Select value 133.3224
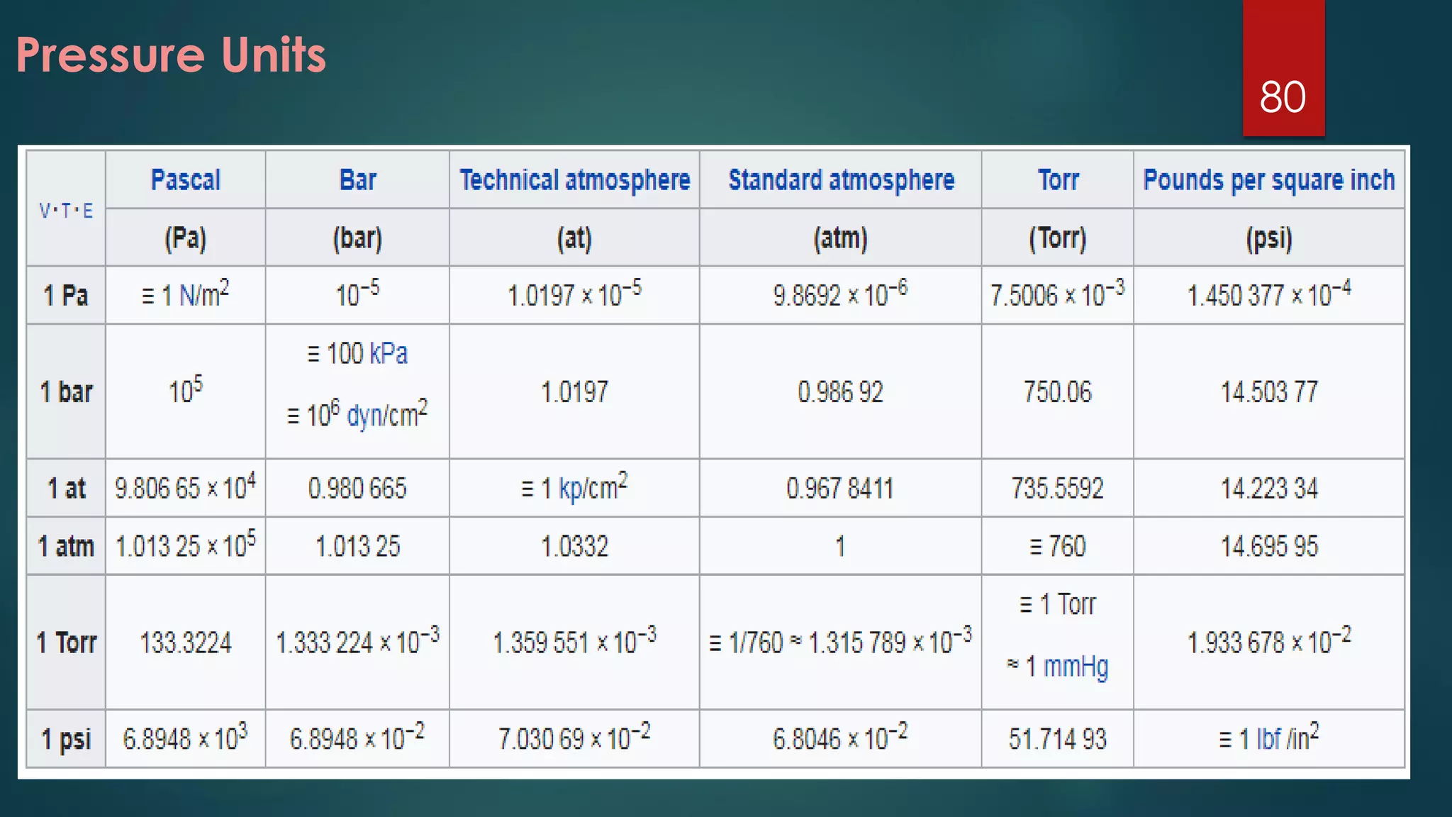 click(186, 643)
